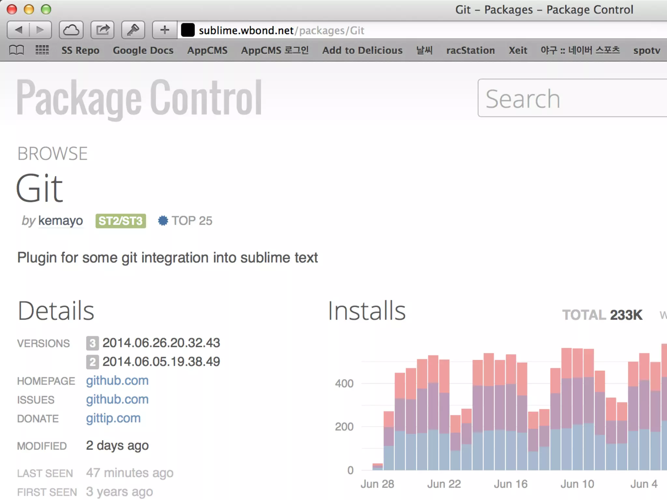Click the ST3 version number badge

pyautogui.click(x=92, y=343)
